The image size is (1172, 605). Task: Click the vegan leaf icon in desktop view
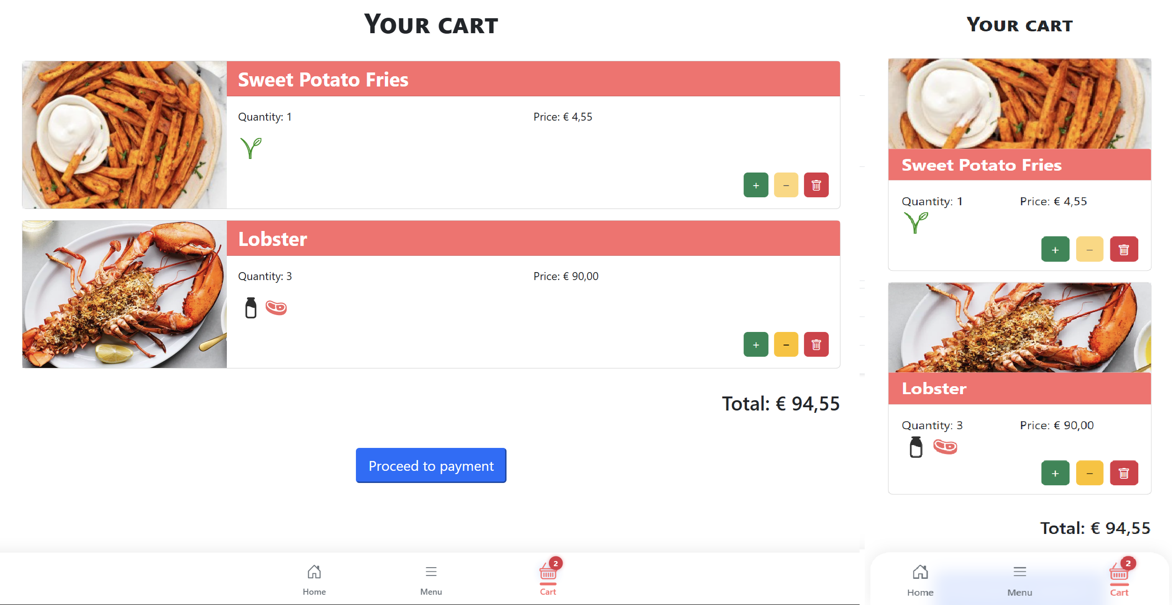[251, 148]
